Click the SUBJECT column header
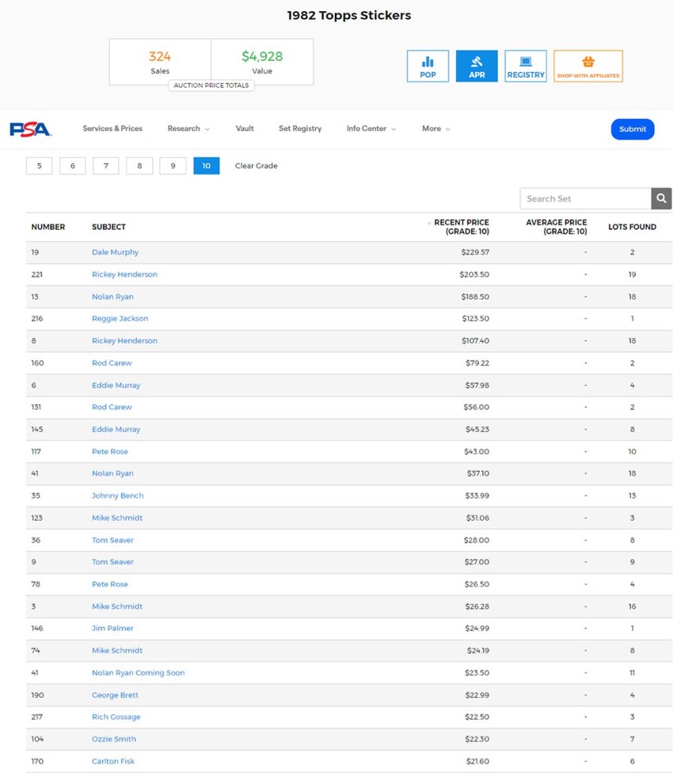Image resolution: width=673 pixels, height=773 pixels. click(108, 227)
